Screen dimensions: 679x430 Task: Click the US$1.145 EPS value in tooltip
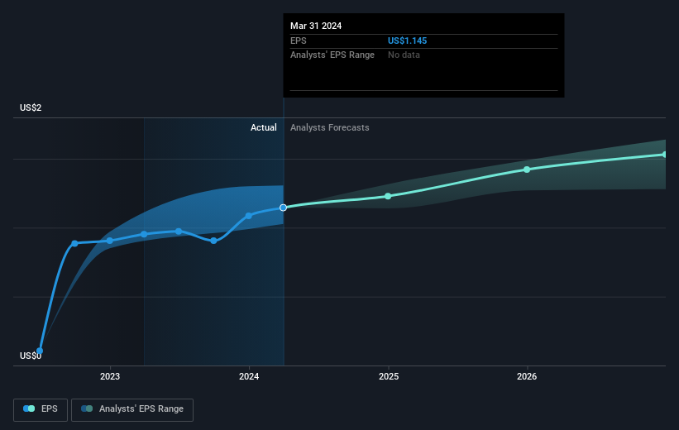tap(407, 41)
